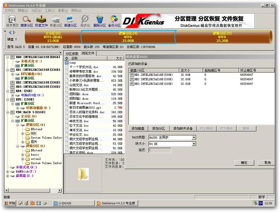
Task: Click the 新建分区 new partition icon
Action: (70, 21)
